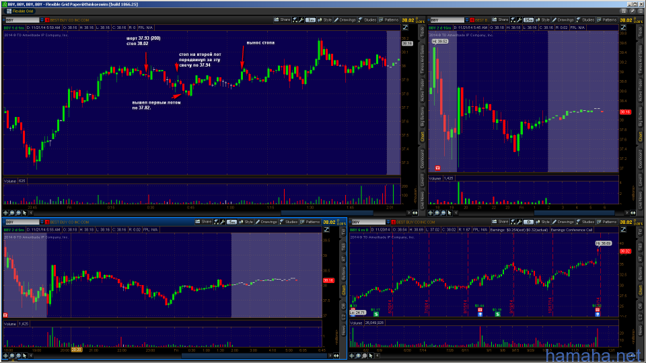646x363 pixels.
Task: Click the symbol field of the 1m chart
Action: click(22, 19)
